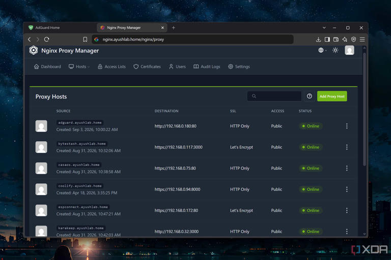Click the SOURCE column header

pos(63,111)
